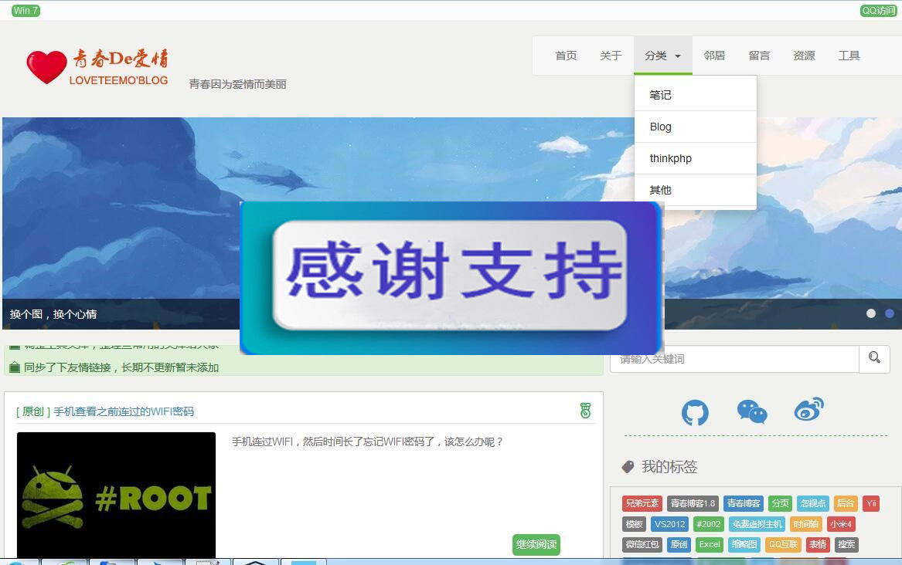Click the 免费虚拟主机 tag
902x565 pixels.
pyautogui.click(x=757, y=524)
